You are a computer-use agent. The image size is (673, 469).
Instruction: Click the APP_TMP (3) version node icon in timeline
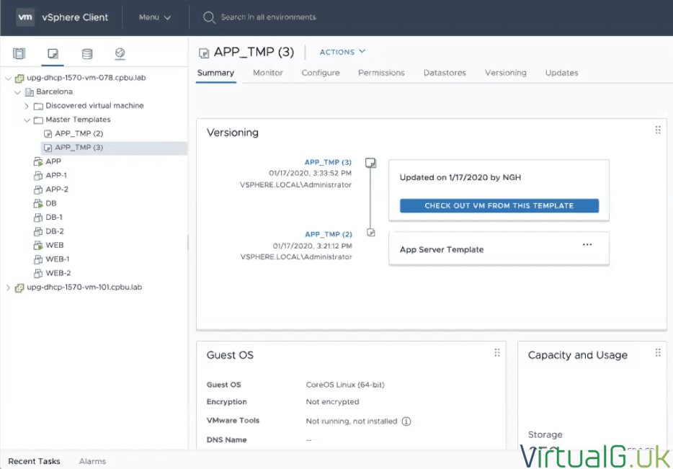click(371, 163)
